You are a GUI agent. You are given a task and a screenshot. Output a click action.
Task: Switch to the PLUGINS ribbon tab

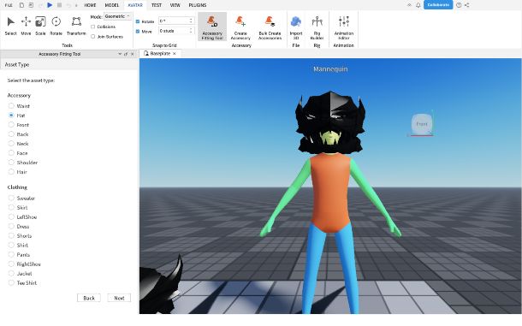point(198,5)
